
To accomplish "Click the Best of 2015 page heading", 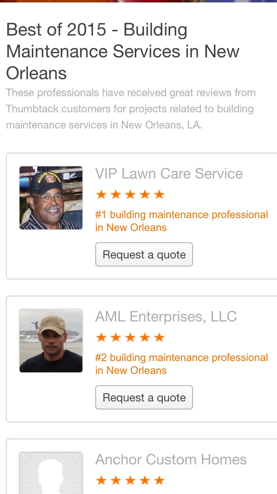I will point(123,51).
